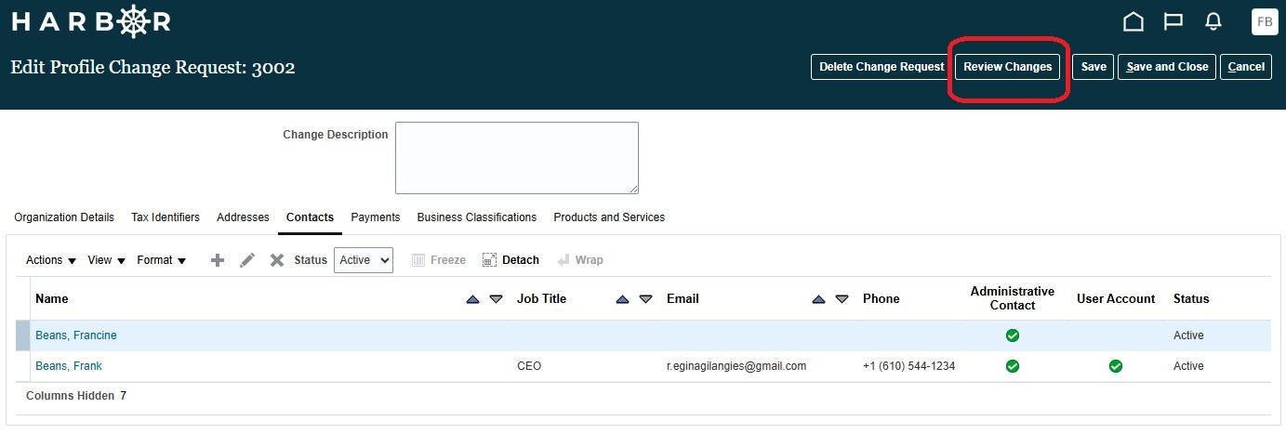
Task: Click the Name column header
Action: pos(51,298)
